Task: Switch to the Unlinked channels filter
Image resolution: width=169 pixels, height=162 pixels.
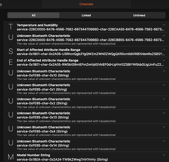Action: [x=139, y=15]
